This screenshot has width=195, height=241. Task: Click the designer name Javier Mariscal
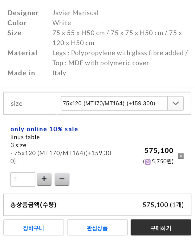(x=75, y=13)
